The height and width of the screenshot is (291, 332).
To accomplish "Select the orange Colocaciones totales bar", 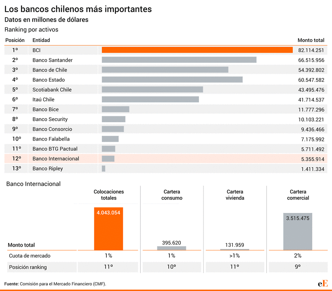I will point(108,229).
